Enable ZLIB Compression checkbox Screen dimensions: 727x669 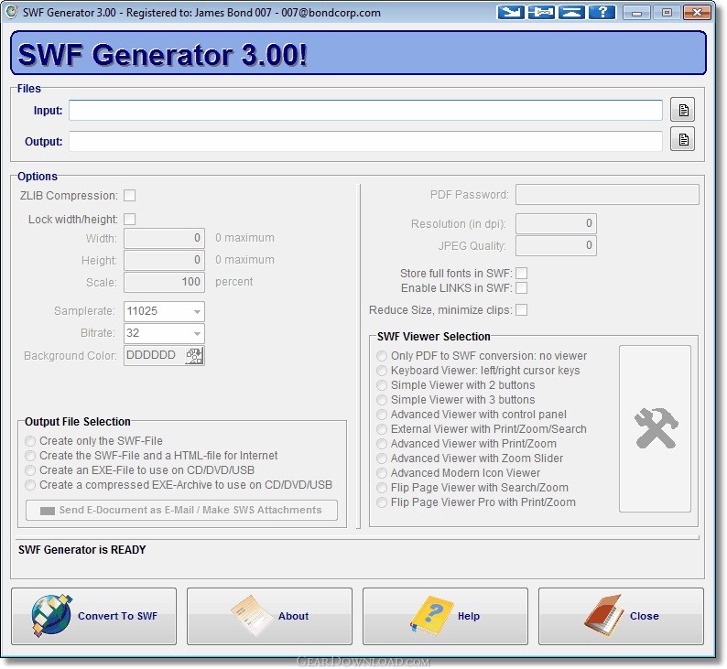point(130,196)
